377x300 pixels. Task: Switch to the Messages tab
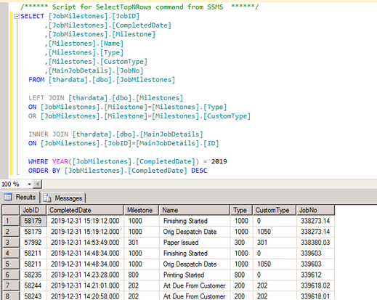coord(62,198)
